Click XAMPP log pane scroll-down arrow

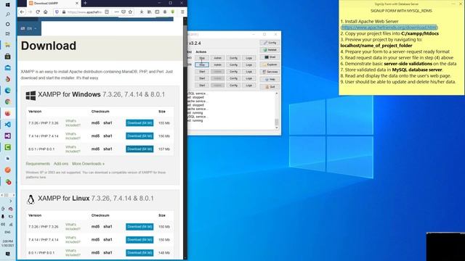277,128
